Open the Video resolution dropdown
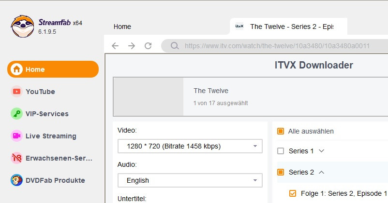This screenshot has height=203, width=388. pyautogui.click(x=190, y=146)
